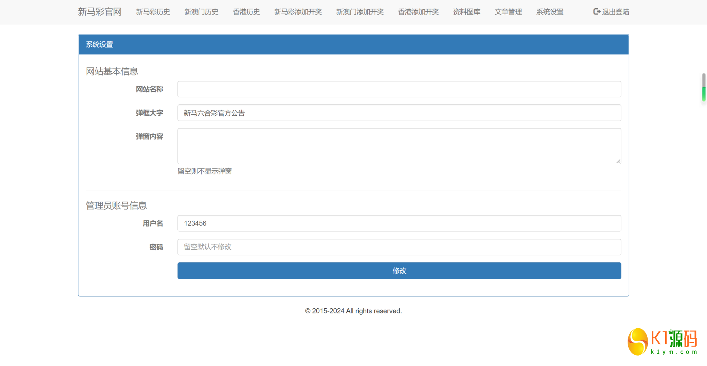Click the 退出登陆 logout link
The width and height of the screenshot is (707, 366).
tap(615, 12)
